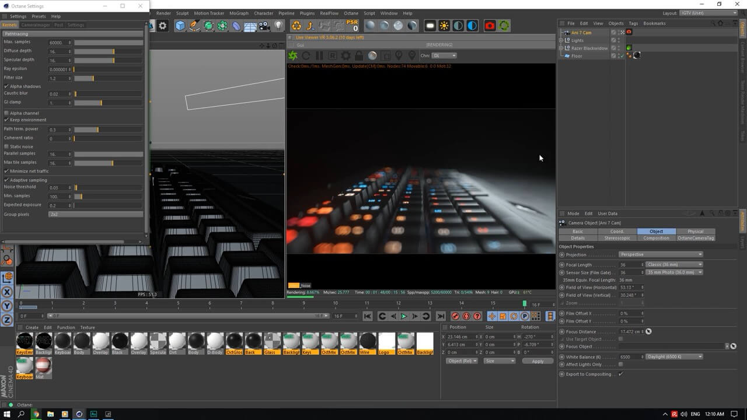This screenshot has width=747, height=420.
Task: Select the Glass material thumbnail
Action: coord(272,341)
